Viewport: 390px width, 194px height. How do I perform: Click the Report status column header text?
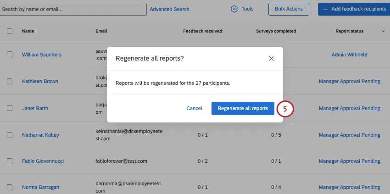point(350,31)
